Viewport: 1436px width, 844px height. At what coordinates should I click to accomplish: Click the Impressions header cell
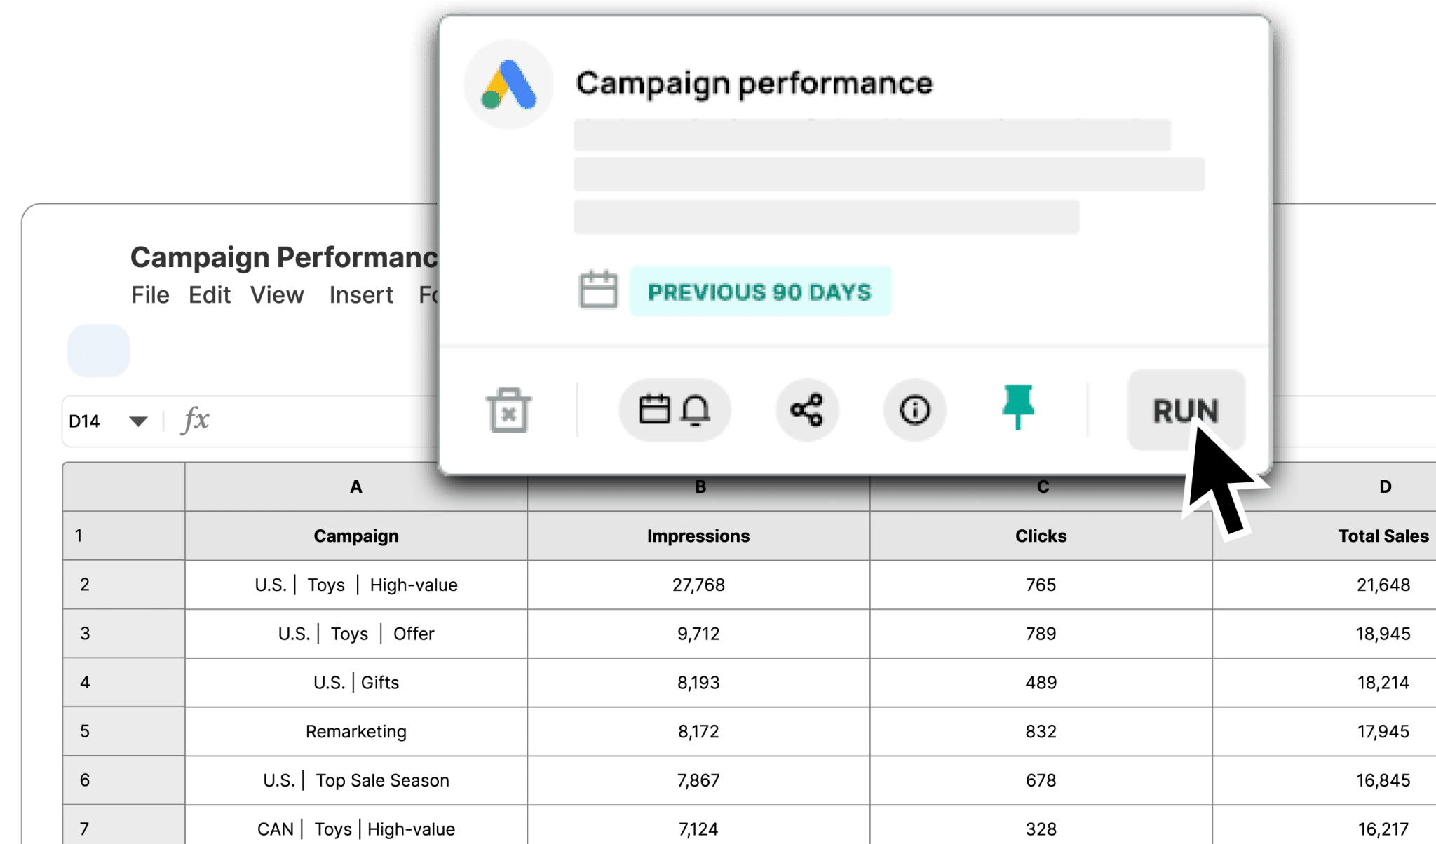point(699,536)
